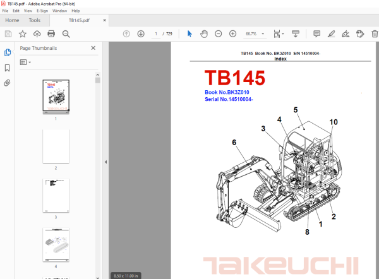The width and height of the screenshot is (379, 279).
Task: Zoom out with the minus icon
Action: click(219, 34)
